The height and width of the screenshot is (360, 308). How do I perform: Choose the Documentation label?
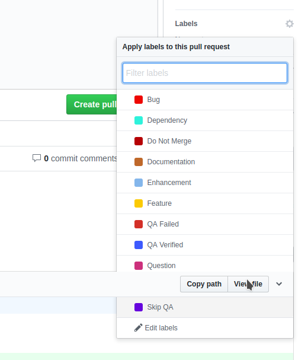[205, 162]
